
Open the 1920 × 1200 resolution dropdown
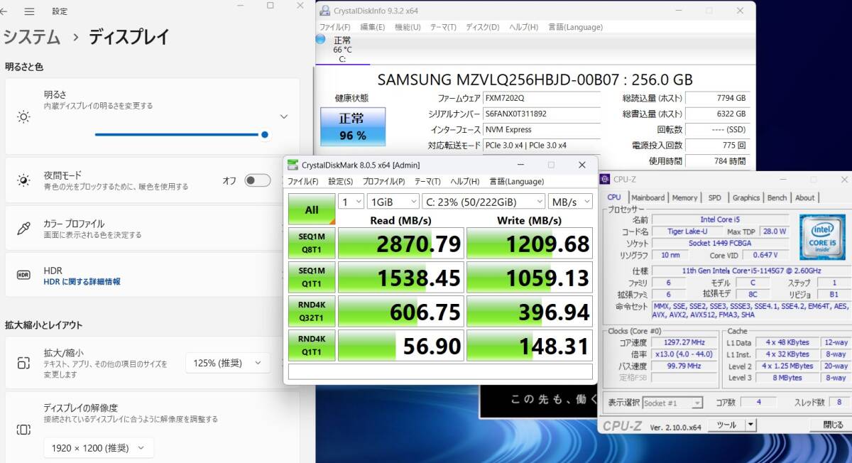[x=99, y=447]
